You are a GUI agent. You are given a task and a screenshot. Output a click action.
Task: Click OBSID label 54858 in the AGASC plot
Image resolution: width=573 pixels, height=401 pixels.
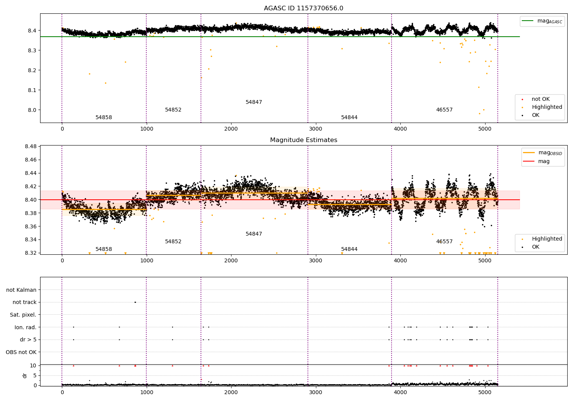(x=104, y=118)
